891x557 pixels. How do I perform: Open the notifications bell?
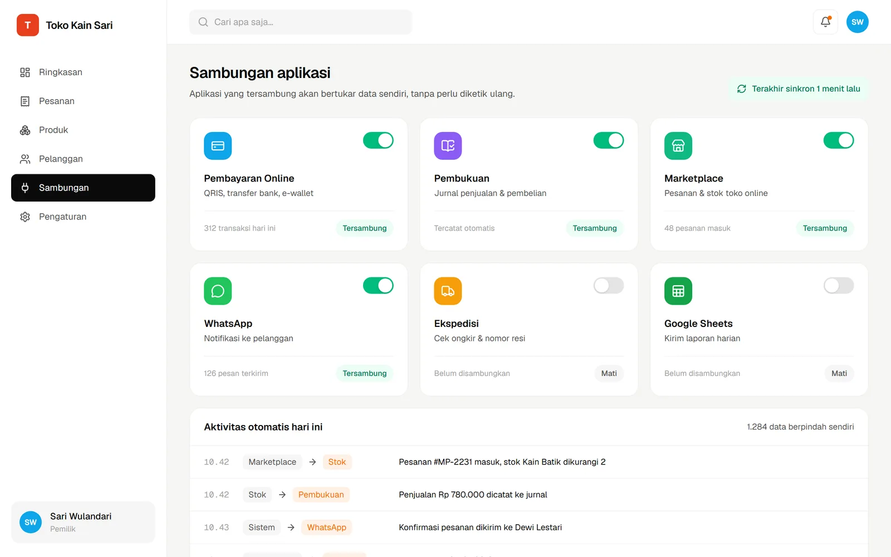click(825, 22)
